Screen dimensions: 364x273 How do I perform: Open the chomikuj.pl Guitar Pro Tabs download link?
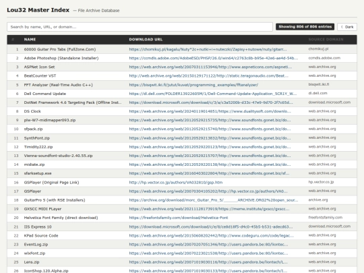[x=208, y=49]
